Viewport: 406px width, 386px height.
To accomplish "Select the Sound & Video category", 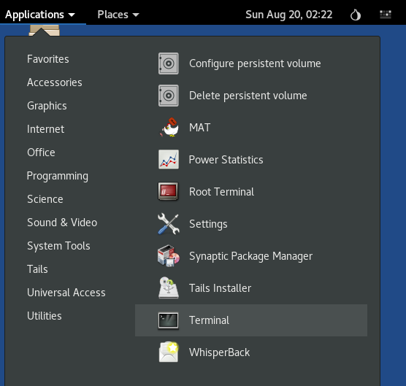I will click(x=62, y=223).
